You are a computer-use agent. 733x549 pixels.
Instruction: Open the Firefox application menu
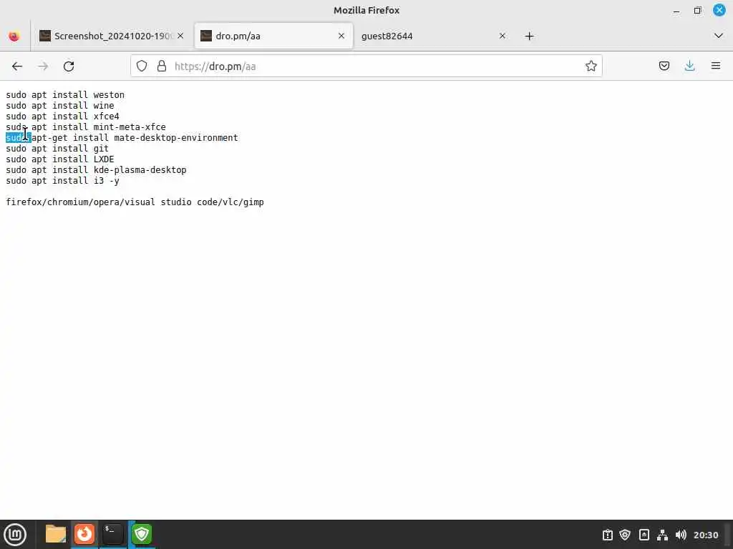pos(716,66)
